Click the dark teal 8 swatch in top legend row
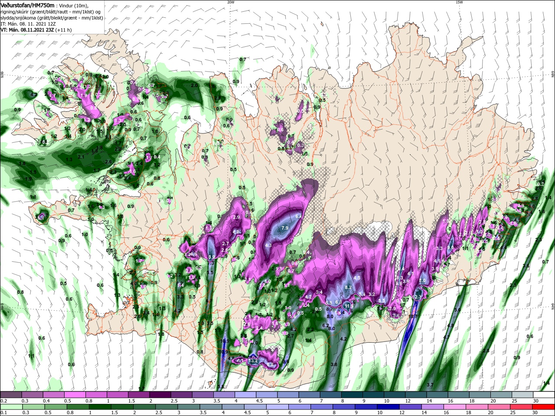This screenshot has height=416, width=555. tap(352, 395)
